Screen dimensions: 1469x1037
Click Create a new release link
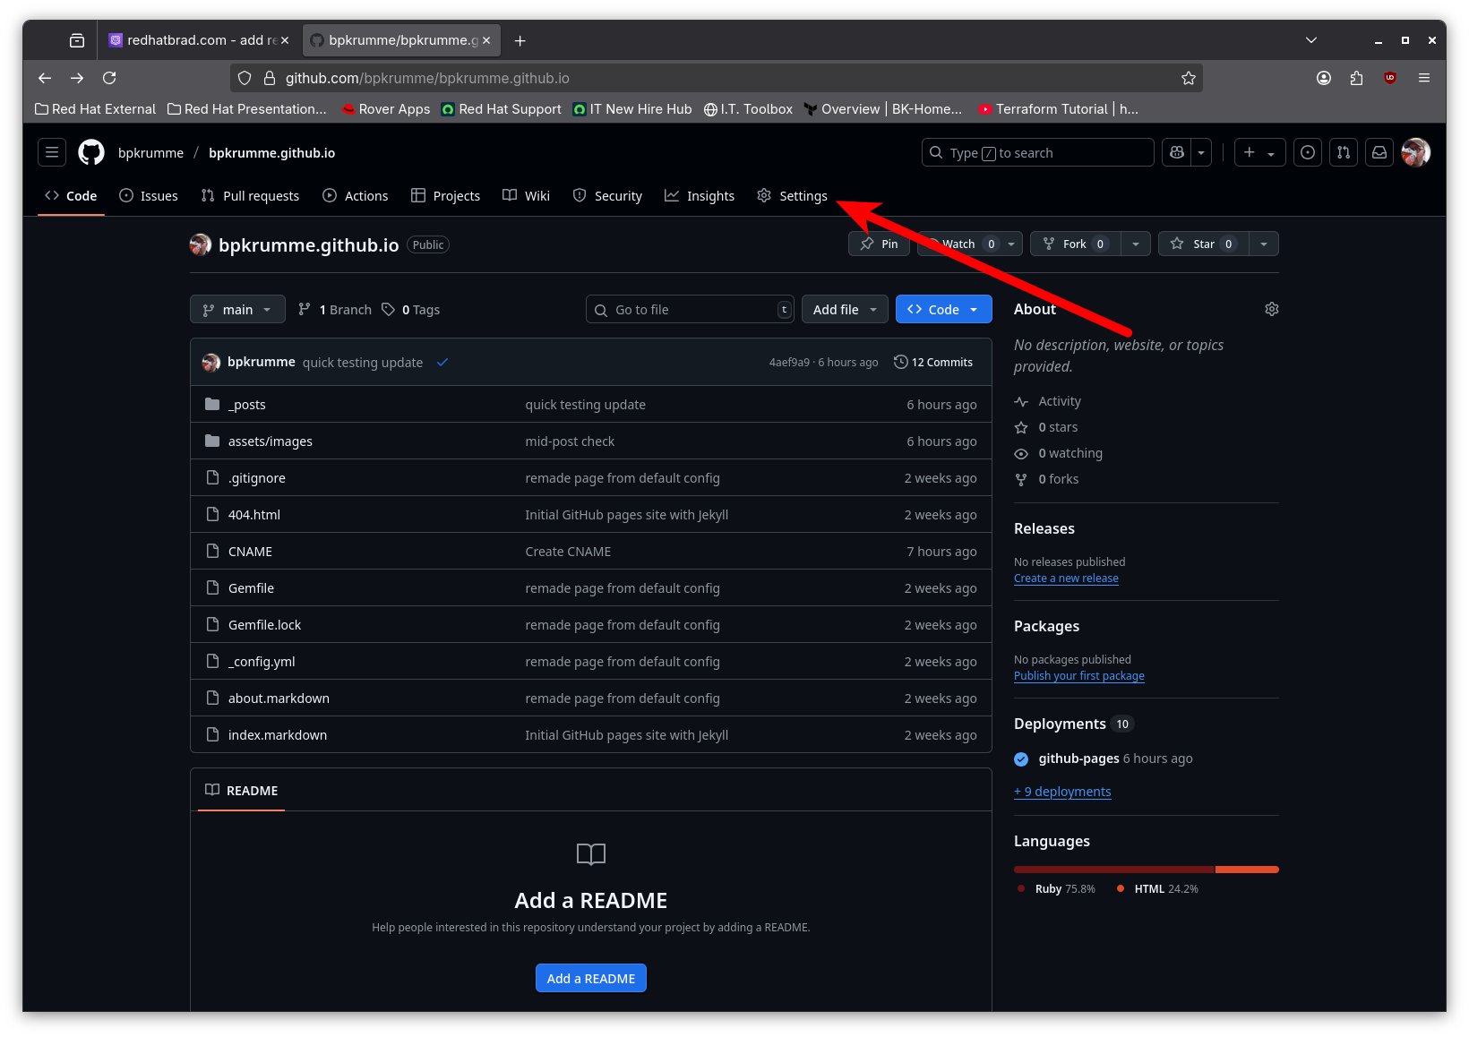pyautogui.click(x=1066, y=578)
